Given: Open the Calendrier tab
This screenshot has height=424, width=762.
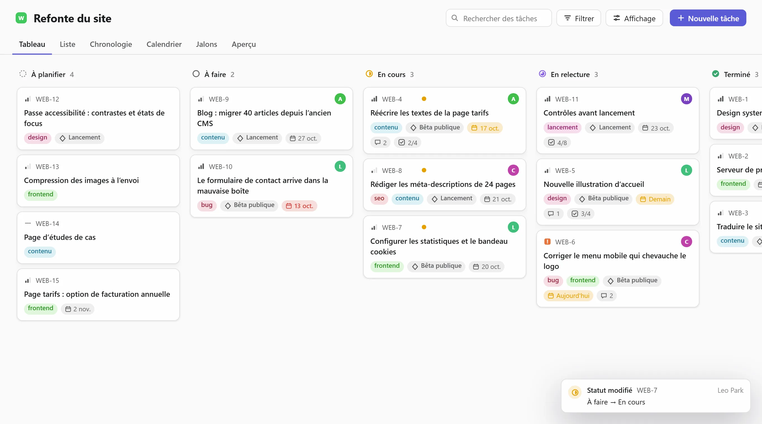Looking at the screenshot, I should 164,44.
